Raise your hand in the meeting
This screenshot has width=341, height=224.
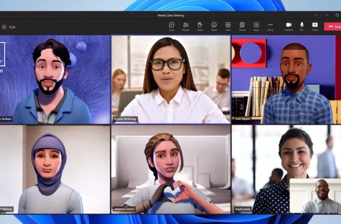tap(200, 27)
